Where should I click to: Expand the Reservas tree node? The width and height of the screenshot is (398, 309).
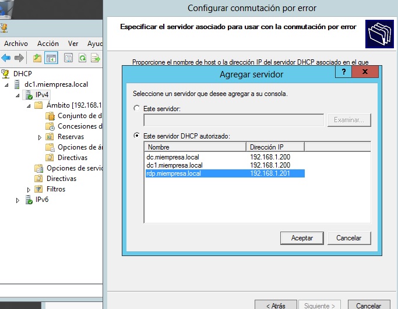click(40, 137)
